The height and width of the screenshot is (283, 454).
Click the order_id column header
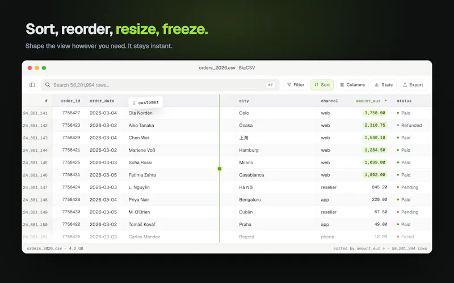tap(70, 101)
